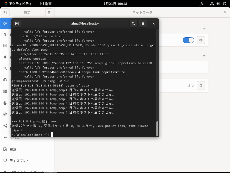Open the terminal hamburger menu
Screen dimensions: 230x173
pos(143,24)
